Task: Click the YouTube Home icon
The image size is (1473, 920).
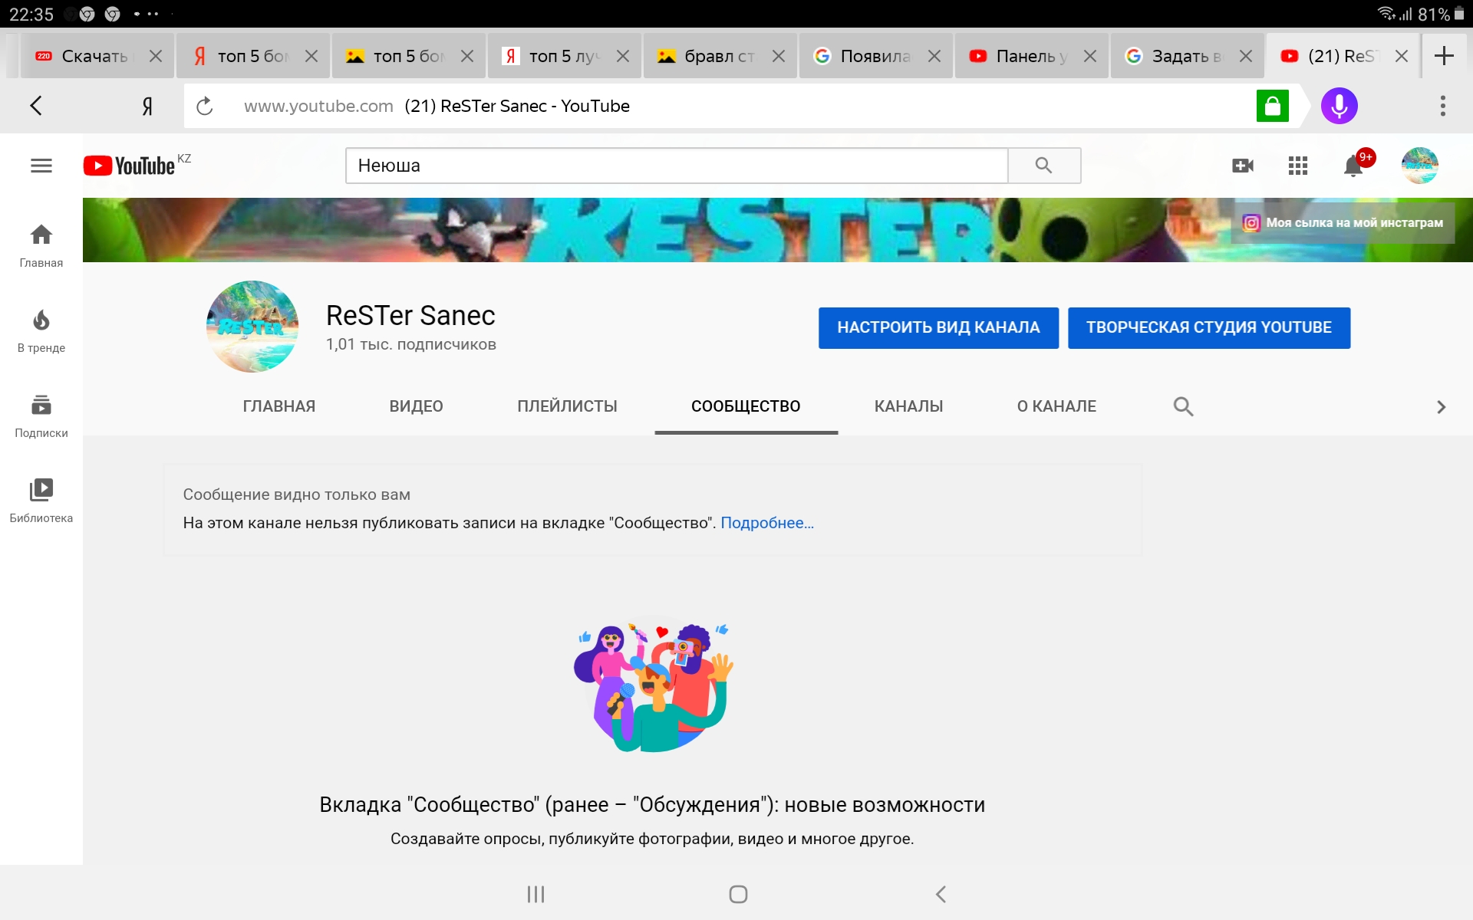Action: 41,235
